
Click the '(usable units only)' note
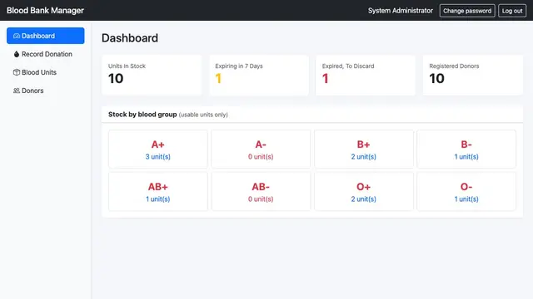pos(203,115)
